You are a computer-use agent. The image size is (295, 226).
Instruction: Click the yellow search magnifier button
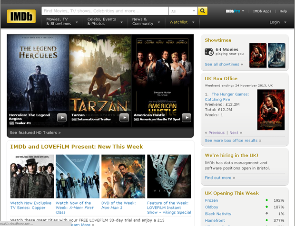coord(202,11)
